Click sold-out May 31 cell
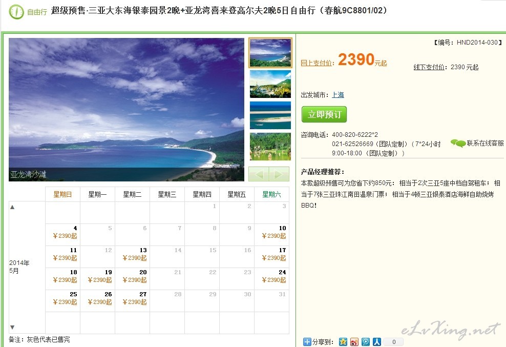The width and height of the screenshot is (506, 347). click(272, 300)
